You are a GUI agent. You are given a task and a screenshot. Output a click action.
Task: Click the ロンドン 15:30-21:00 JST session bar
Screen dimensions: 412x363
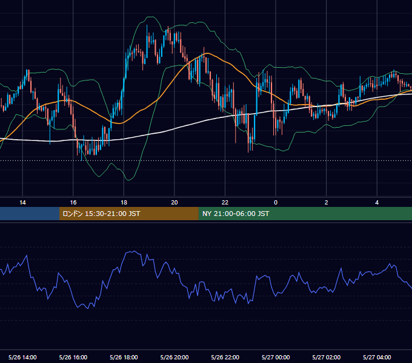[128, 214]
